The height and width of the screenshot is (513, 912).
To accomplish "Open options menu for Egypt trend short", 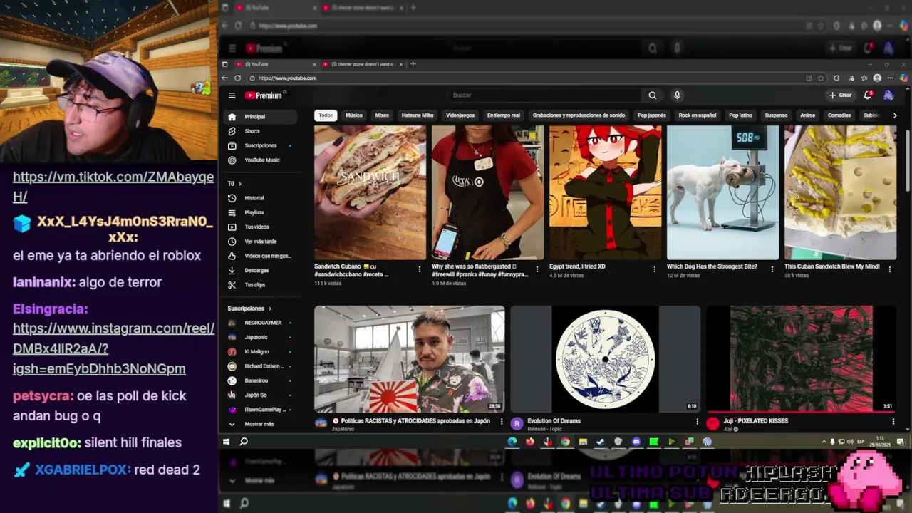I will 654,269.
